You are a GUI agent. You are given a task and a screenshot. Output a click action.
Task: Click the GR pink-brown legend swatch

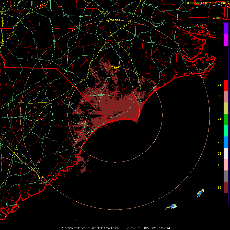pos(226,97)
